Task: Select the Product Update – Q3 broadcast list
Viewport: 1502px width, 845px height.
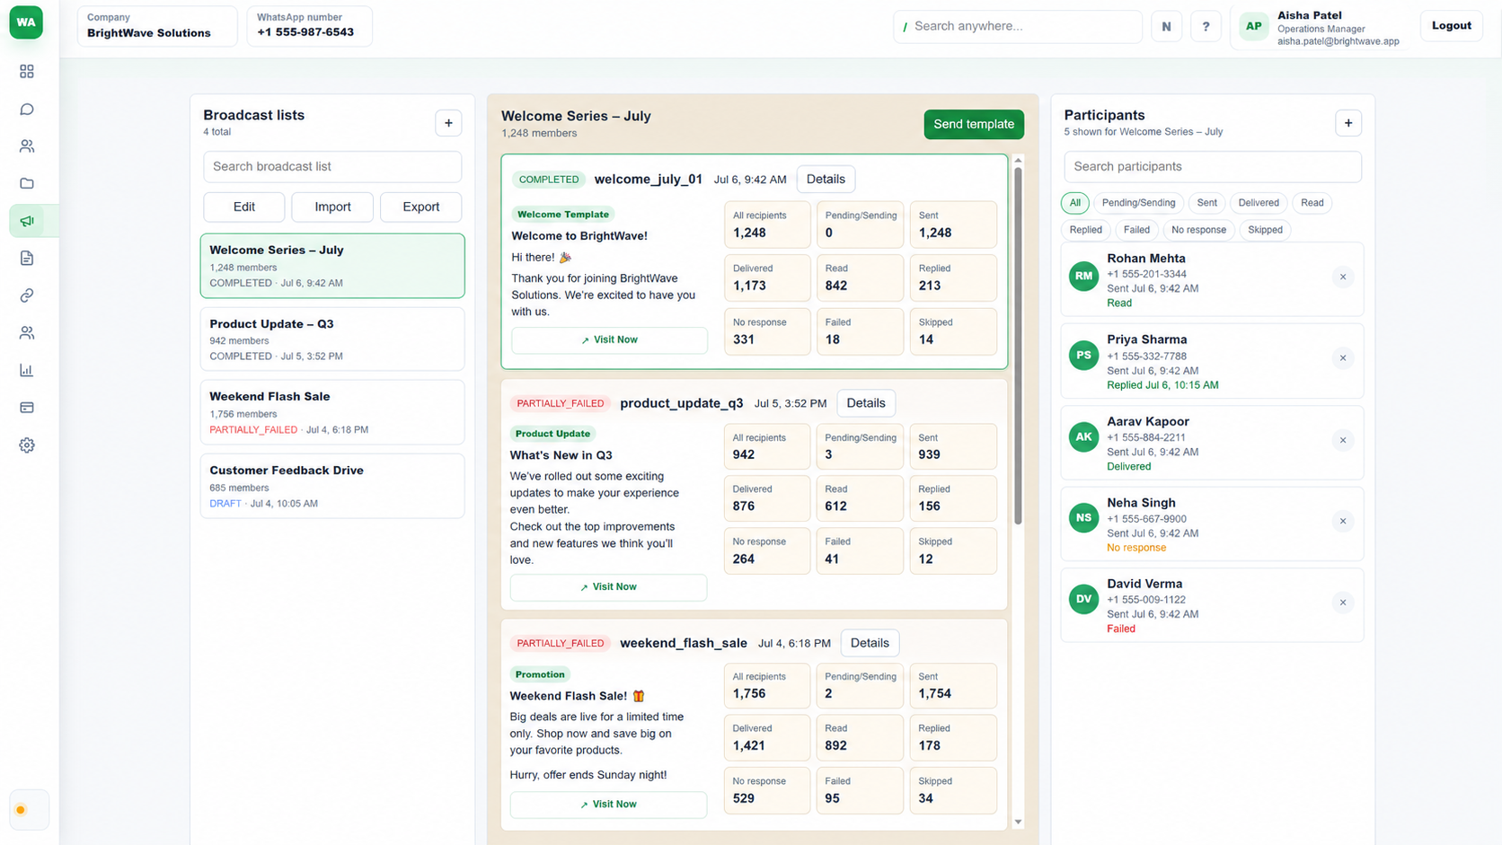Action: pyautogui.click(x=332, y=339)
